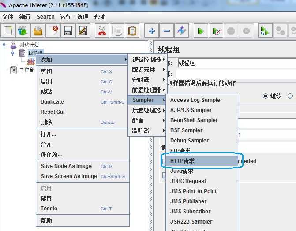
Task: Toggle the 线程组 tree expand handle
Action: (13, 53)
